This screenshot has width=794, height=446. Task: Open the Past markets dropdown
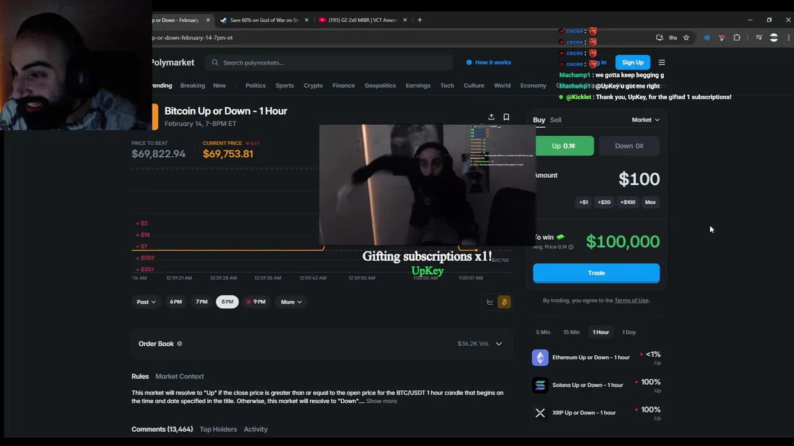click(x=146, y=302)
